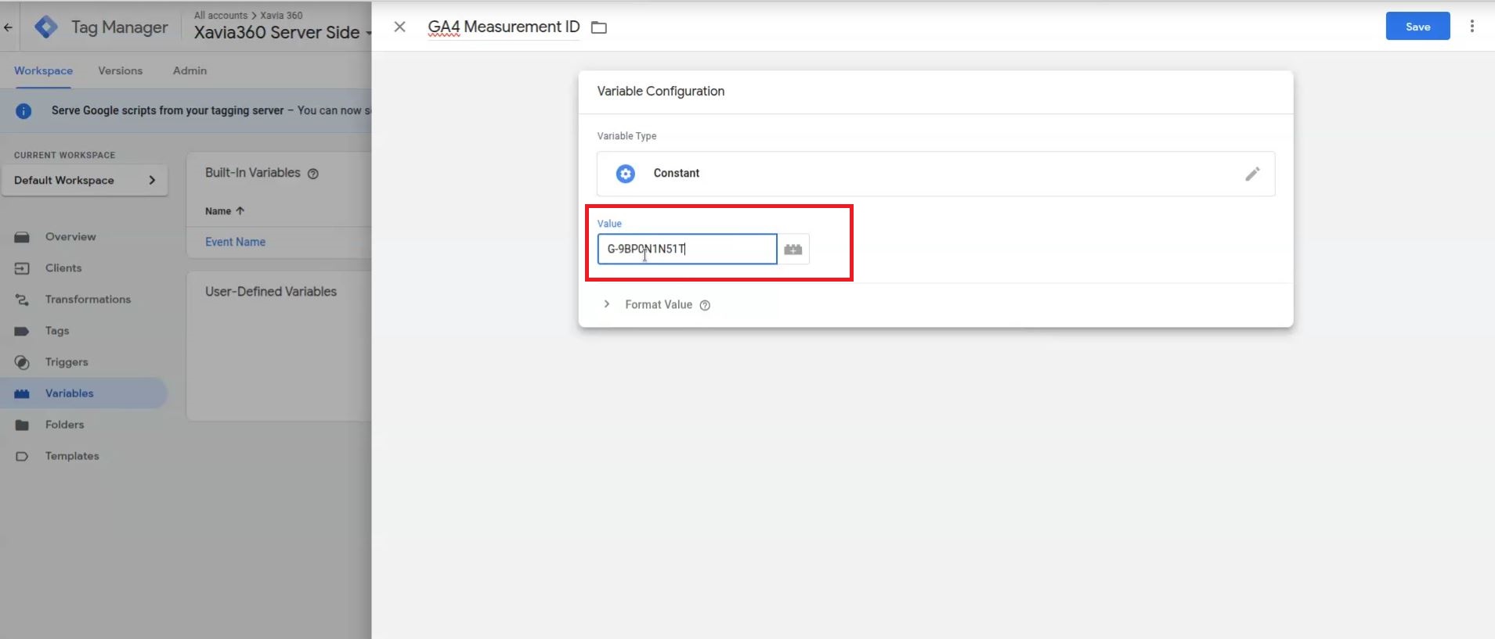Click the Variables brick sidebar icon
Screen dimensions: 1495x639
click(x=22, y=393)
